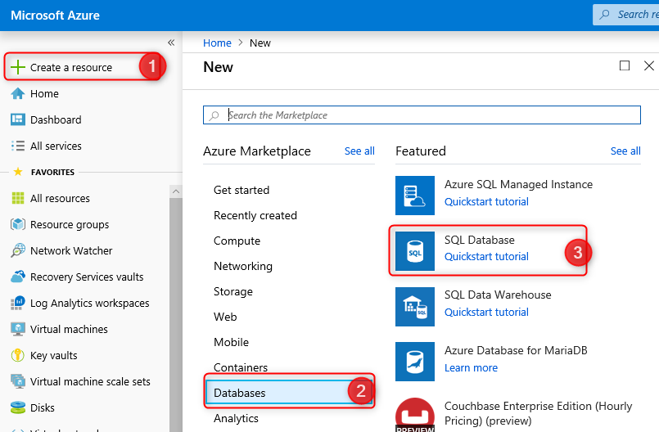Click the Dashboard label in sidebar
The width and height of the screenshot is (659, 432).
tap(56, 119)
